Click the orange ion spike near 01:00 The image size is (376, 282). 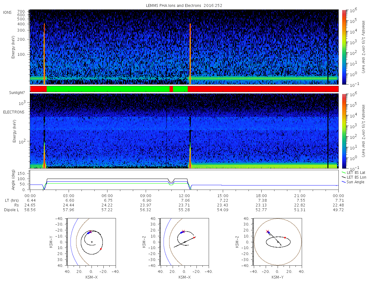tap(44, 53)
